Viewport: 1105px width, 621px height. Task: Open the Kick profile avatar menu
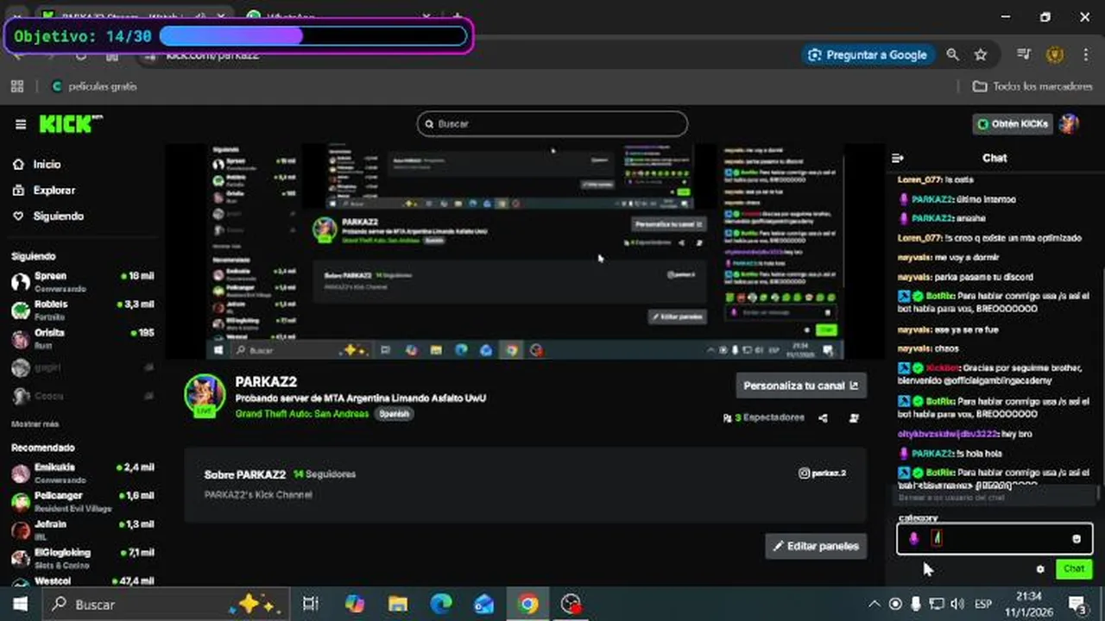pos(1069,124)
